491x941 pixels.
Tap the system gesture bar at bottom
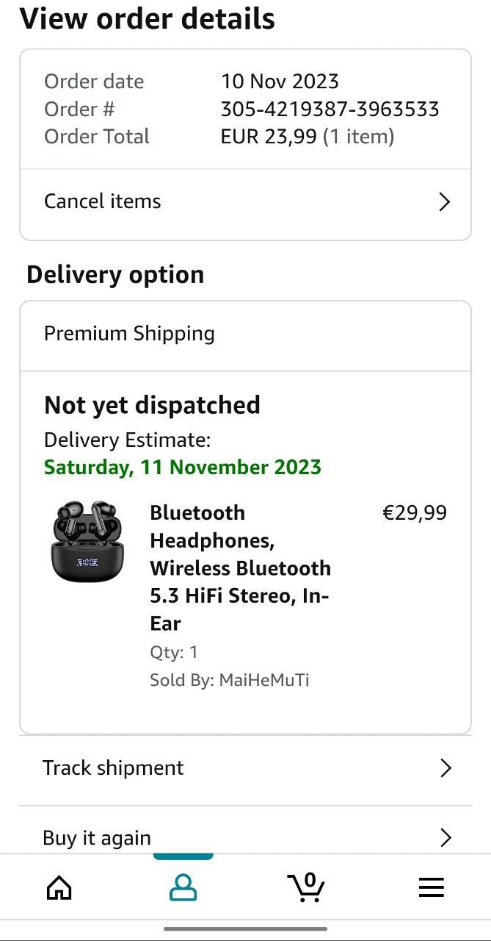pyautogui.click(x=245, y=929)
